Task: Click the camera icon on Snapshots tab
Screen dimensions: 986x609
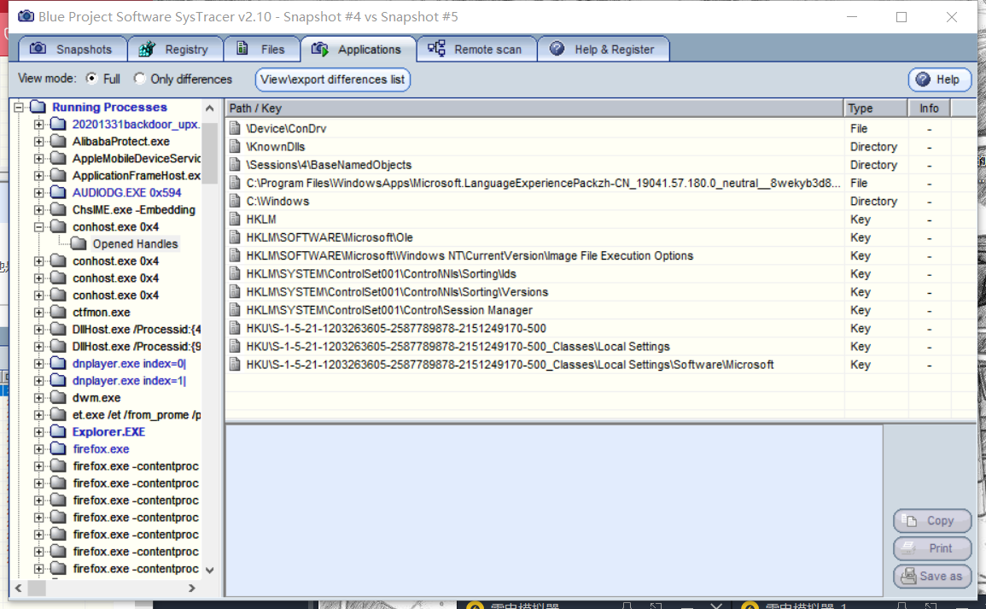Action: pyautogui.click(x=38, y=49)
